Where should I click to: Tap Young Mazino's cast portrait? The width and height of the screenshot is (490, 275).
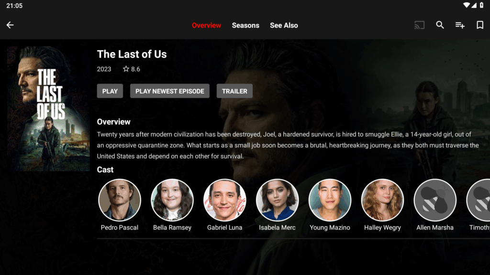[330, 200]
